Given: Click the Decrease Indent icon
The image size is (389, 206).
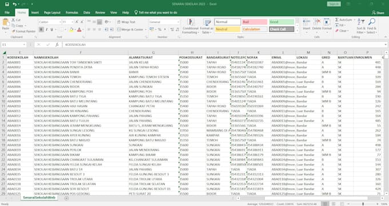Looking at the screenshot, I should (106, 30).
